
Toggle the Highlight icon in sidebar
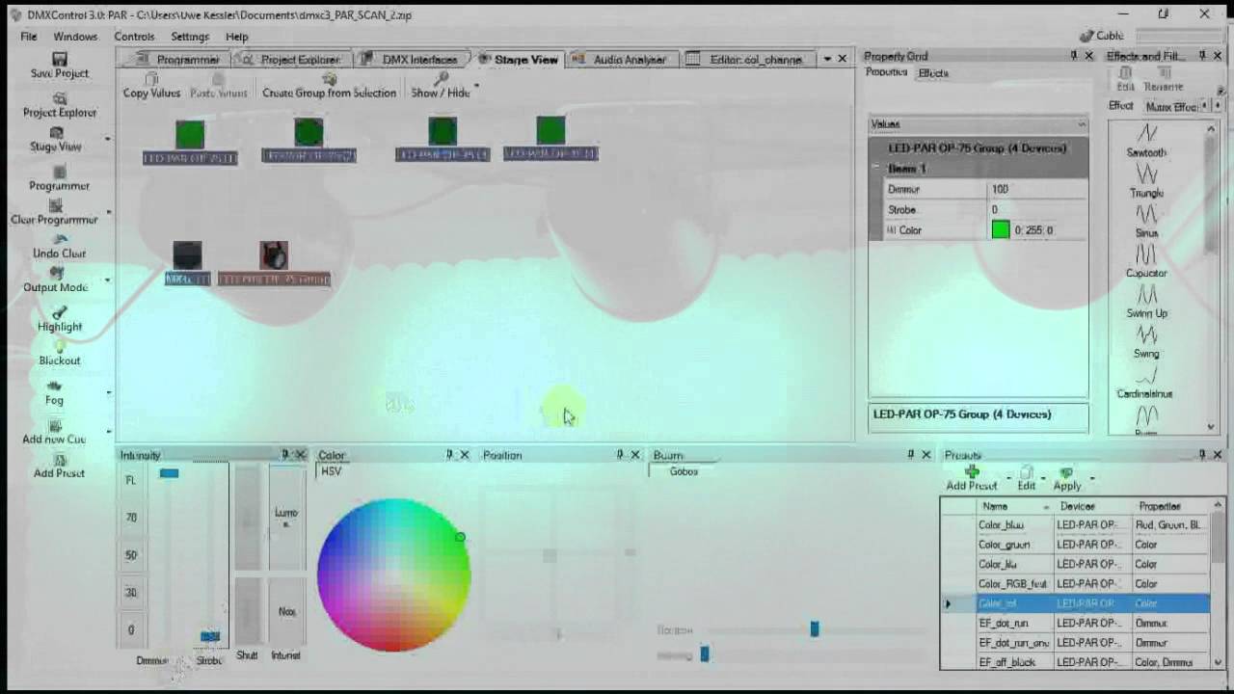[x=60, y=313]
